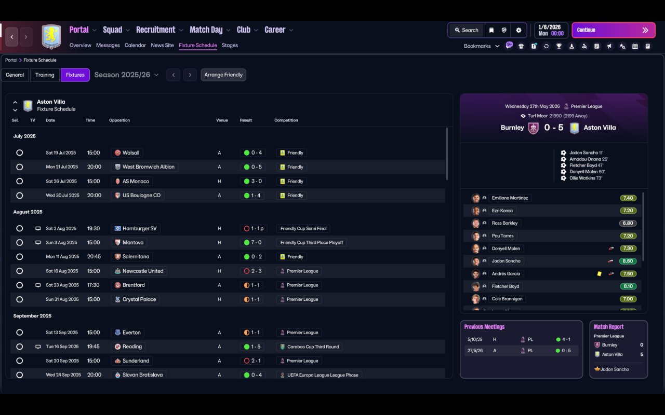Select the AS Monaco fixture radio button

20,182
